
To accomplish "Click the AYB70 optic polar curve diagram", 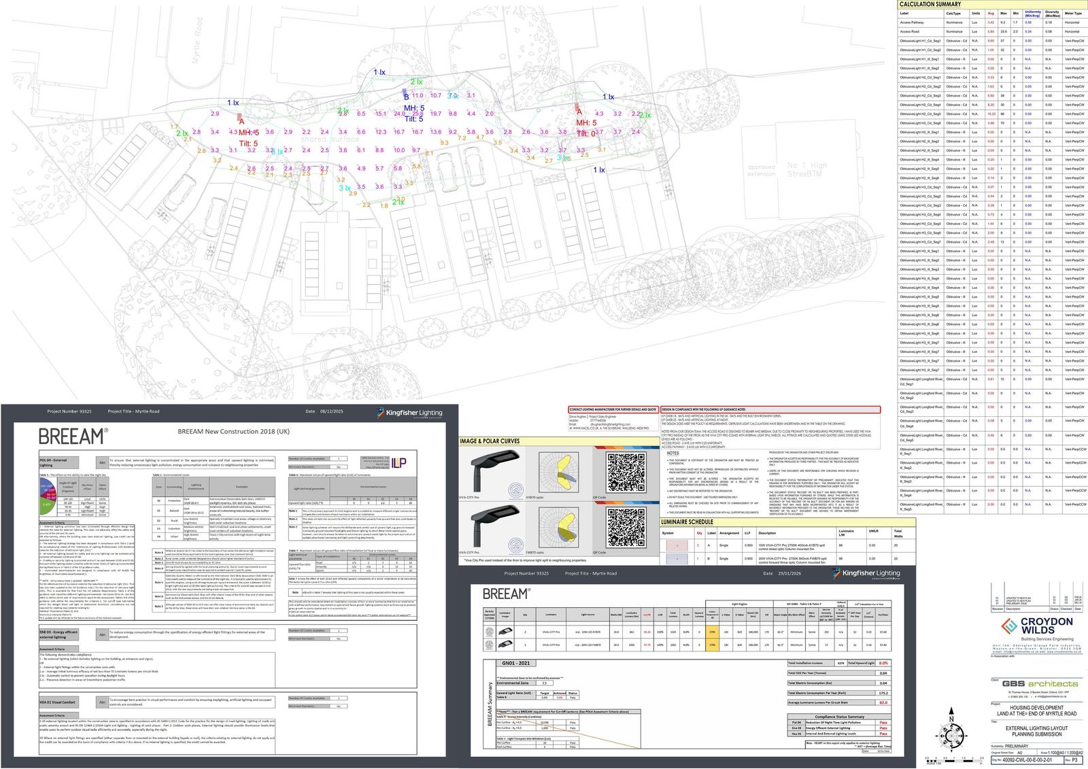I will pos(558,473).
